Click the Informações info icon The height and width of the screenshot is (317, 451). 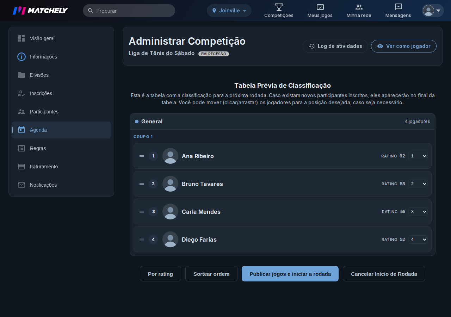point(21,57)
